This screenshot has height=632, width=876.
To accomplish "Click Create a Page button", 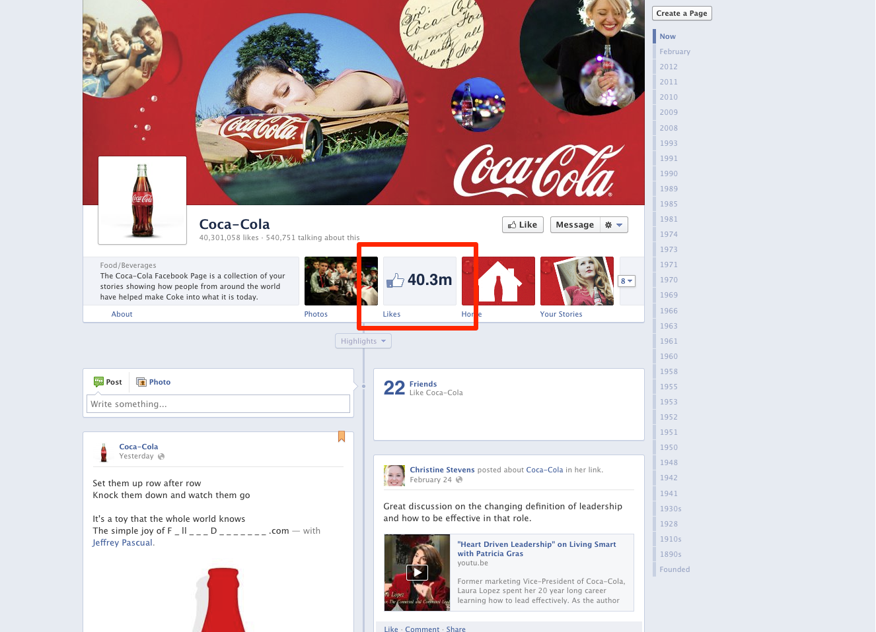I will [682, 13].
